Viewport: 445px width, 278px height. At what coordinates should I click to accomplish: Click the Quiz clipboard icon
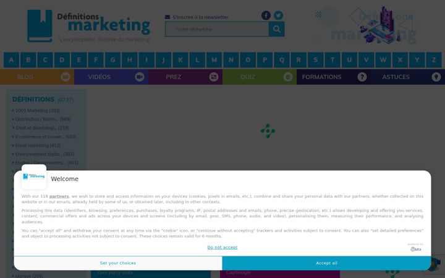[288, 77]
